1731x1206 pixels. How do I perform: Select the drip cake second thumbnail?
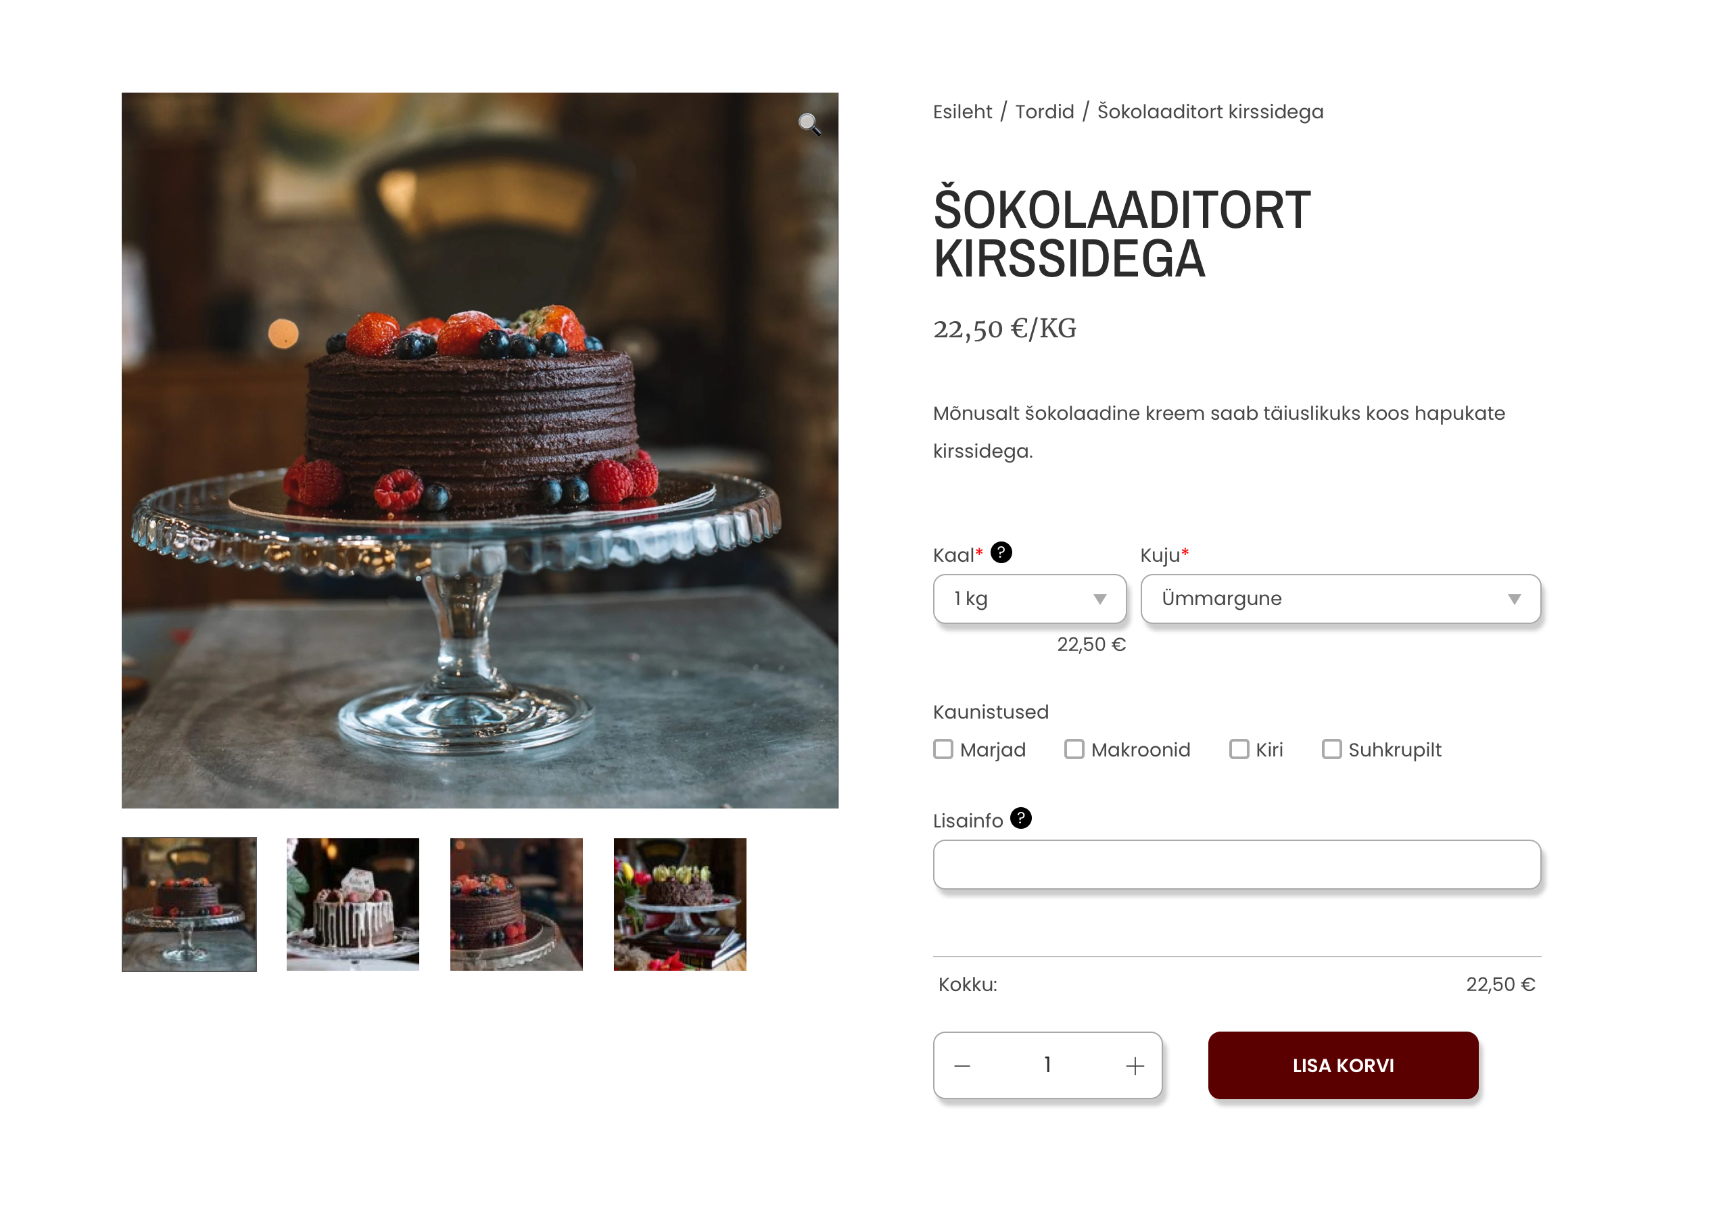point(353,904)
